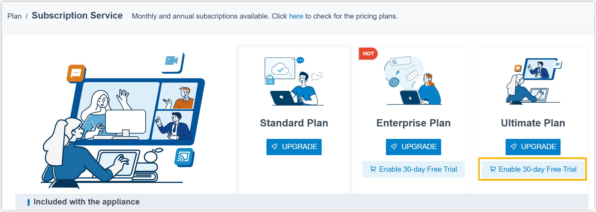Click the red HOT badge
596x212 pixels.
(x=368, y=54)
